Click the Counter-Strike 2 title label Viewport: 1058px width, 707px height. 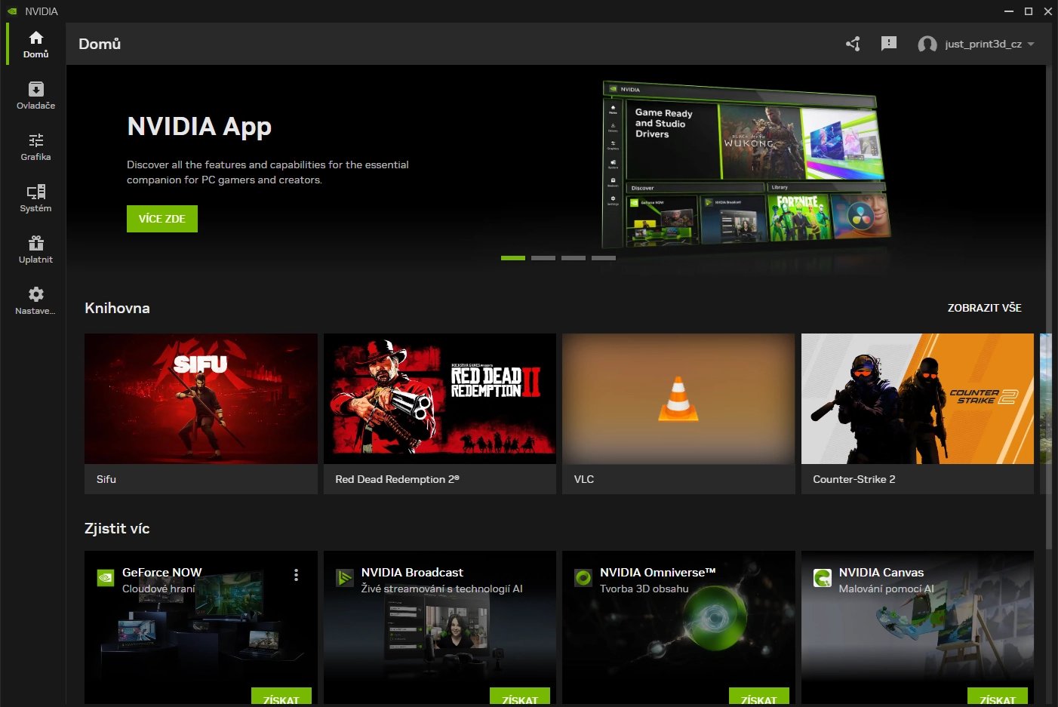coord(854,479)
